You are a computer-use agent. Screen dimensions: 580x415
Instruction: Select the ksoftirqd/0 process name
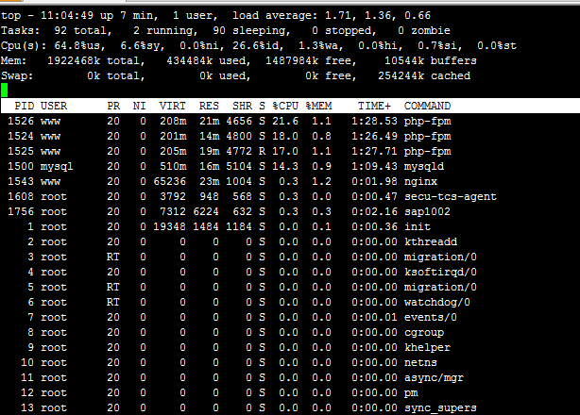(437, 272)
